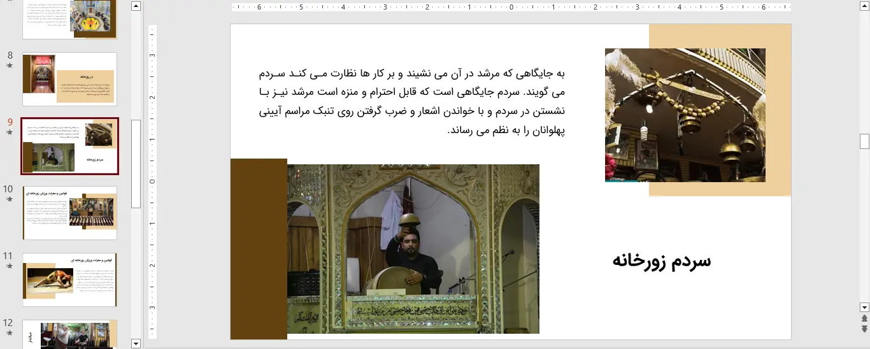This screenshot has height=349, width=870.
Task: Play animations via the star under slide 9
Action: (x=9, y=132)
